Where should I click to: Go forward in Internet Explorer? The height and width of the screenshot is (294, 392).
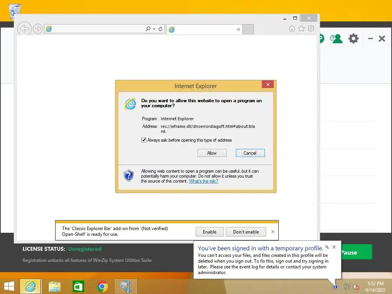click(x=38, y=29)
